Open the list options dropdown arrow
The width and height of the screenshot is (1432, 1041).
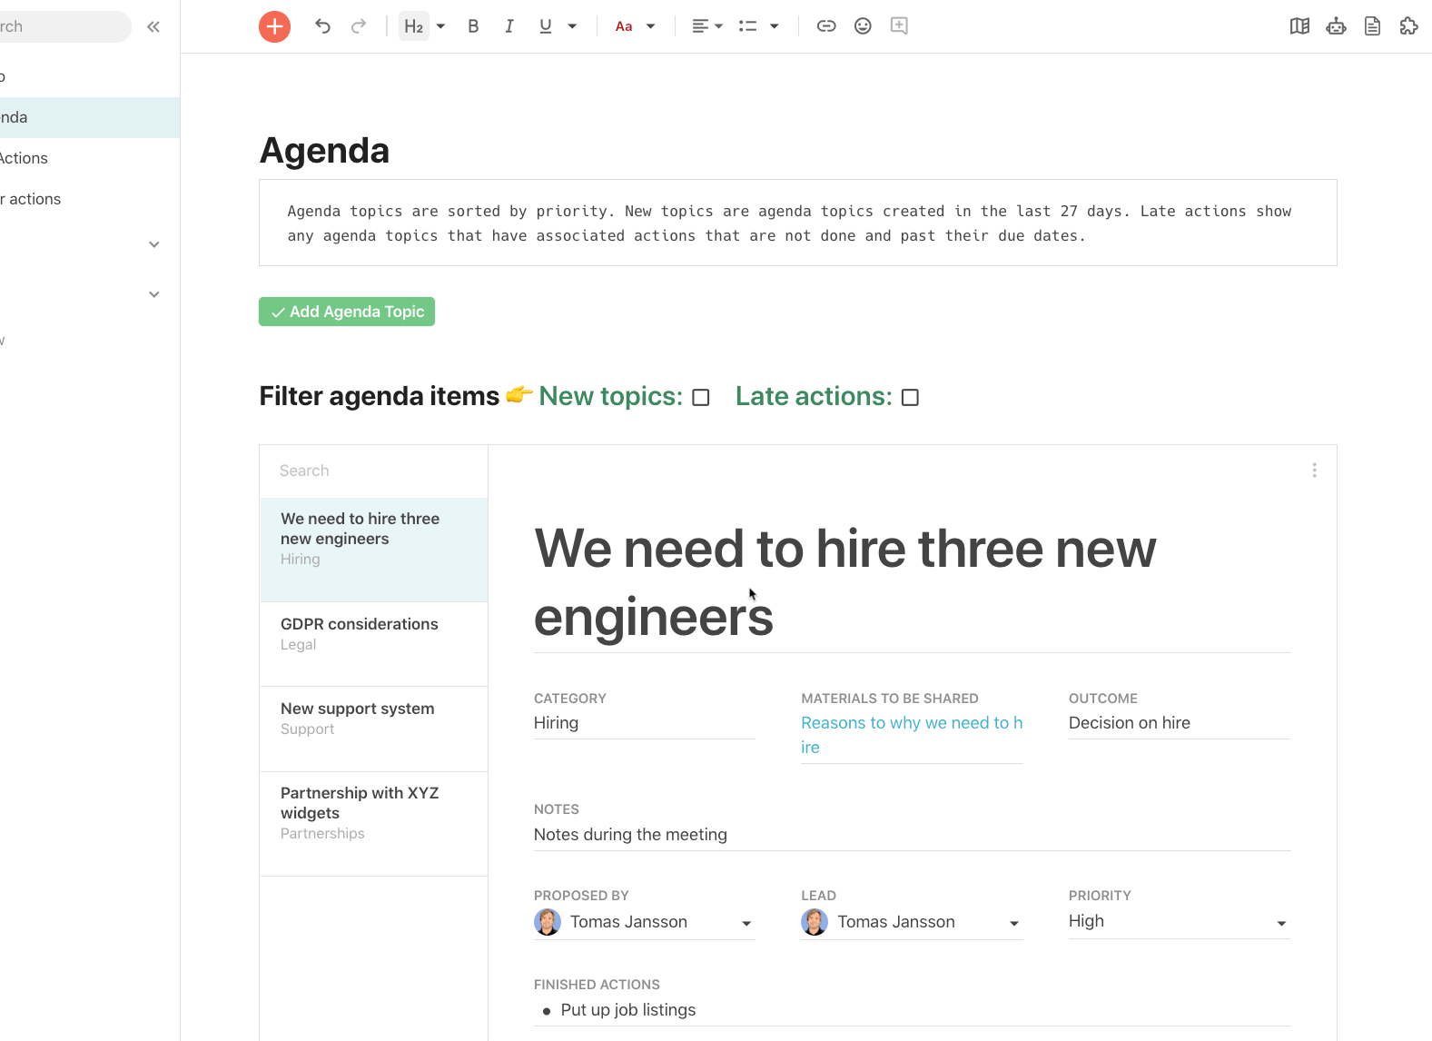tap(775, 26)
